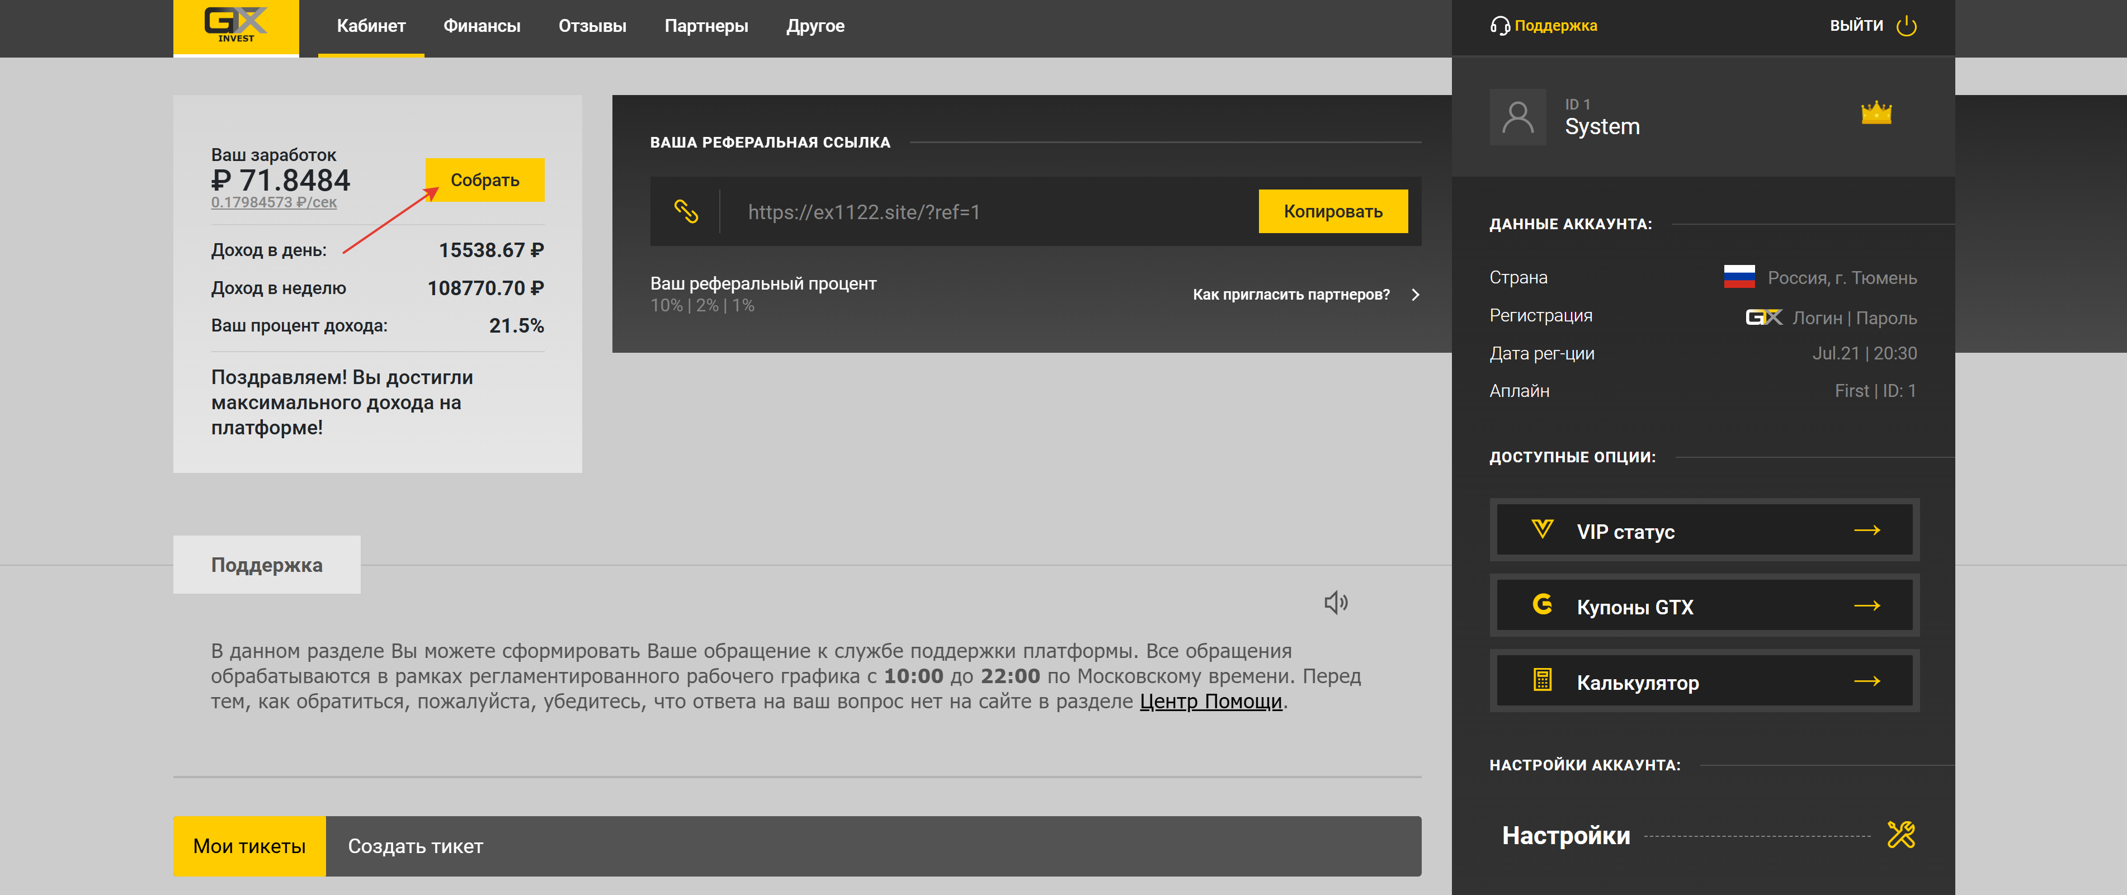Click the settings tools icon

pos(1900,835)
